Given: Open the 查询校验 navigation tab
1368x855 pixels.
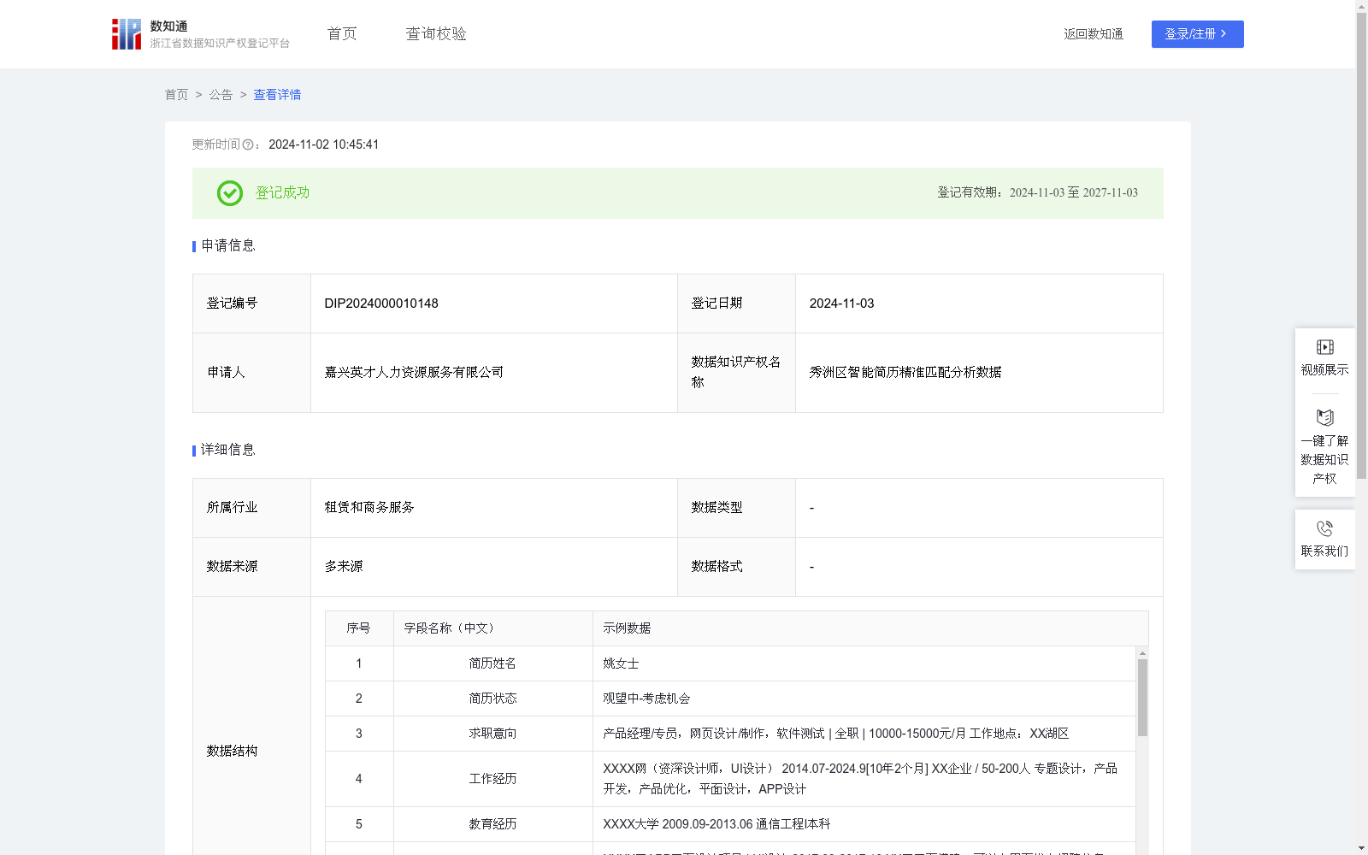Looking at the screenshot, I should pos(436,34).
